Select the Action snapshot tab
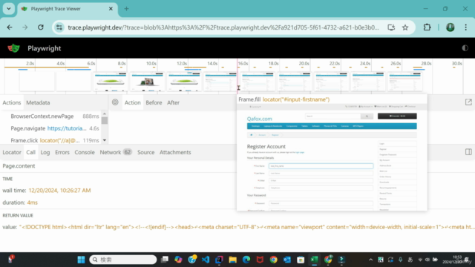475x267 pixels. tap(133, 102)
